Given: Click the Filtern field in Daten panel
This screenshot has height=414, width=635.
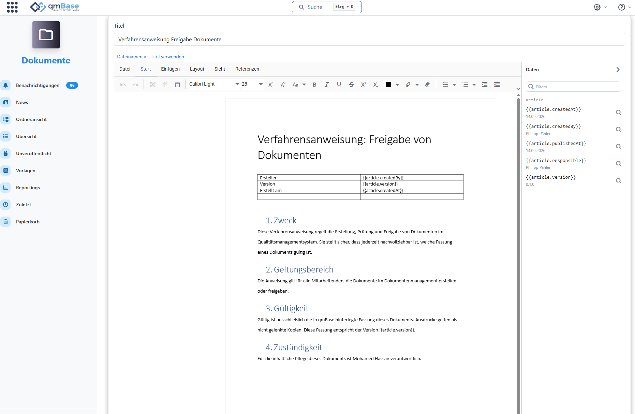Looking at the screenshot, I should [x=573, y=87].
